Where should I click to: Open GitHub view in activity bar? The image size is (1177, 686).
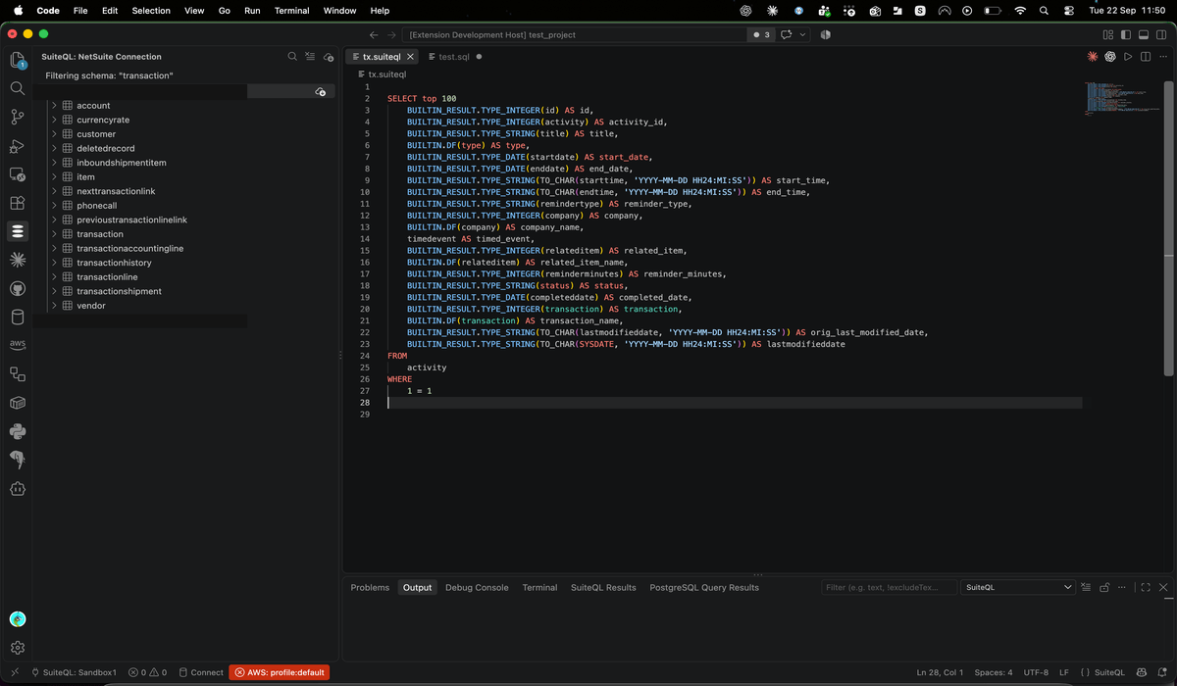coord(18,289)
